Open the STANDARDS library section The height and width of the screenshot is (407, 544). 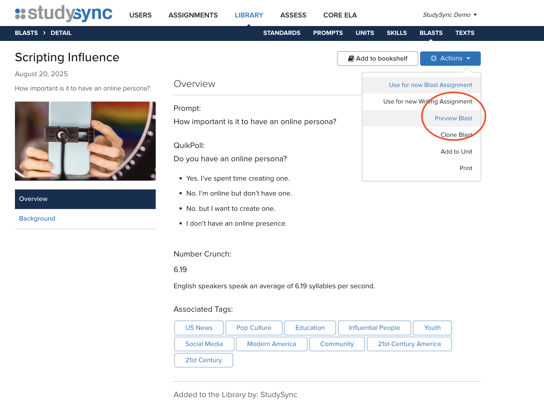pyautogui.click(x=282, y=33)
